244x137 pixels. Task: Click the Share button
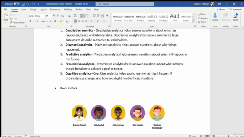pyautogui.click(x=220, y=10)
